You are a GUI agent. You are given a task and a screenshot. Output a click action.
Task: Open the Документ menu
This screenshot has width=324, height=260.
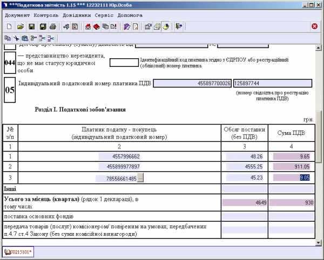point(17,15)
